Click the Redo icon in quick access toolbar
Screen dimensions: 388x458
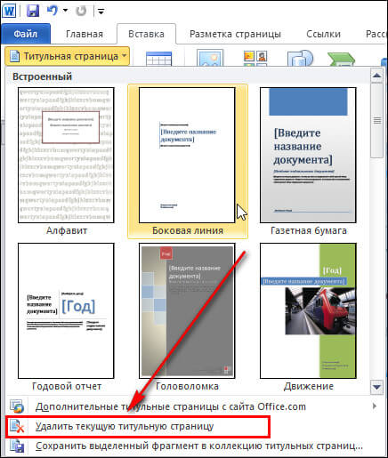pyautogui.click(x=81, y=11)
